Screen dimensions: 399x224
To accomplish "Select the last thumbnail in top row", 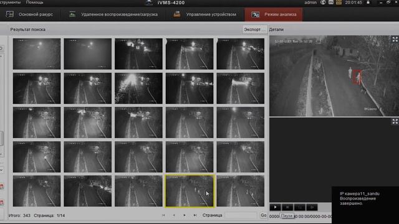I will [x=241, y=54].
